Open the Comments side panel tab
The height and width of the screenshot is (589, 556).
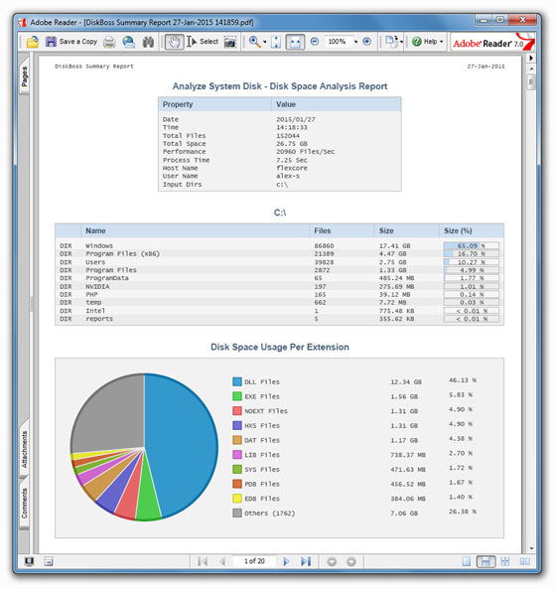(x=24, y=504)
